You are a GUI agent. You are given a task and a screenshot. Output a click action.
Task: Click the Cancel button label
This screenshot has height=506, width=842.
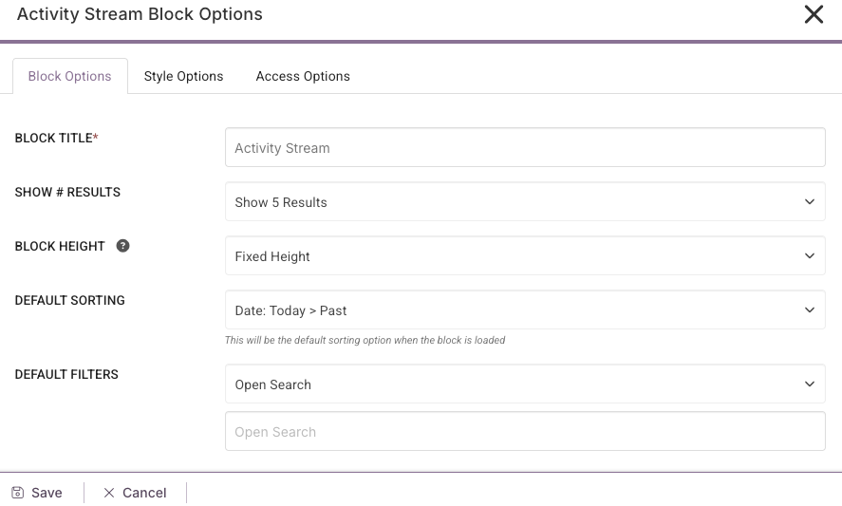tap(144, 493)
